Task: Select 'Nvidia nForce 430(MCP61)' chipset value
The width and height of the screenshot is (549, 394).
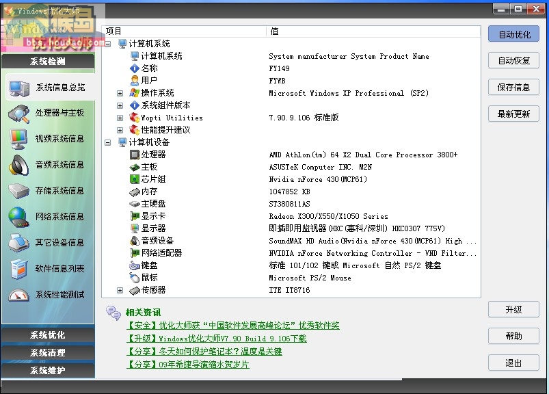Action: pyautogui.click(x=318, y=179)
